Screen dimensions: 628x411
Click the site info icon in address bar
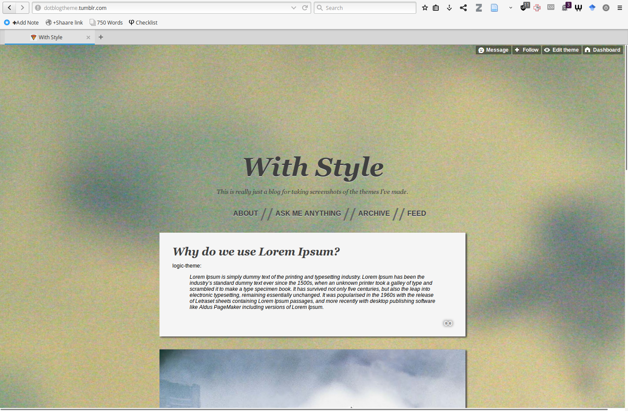coord(38,8)
